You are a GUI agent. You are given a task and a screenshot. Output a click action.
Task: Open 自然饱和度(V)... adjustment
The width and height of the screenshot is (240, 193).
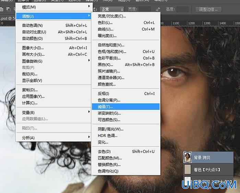point(126,45)
